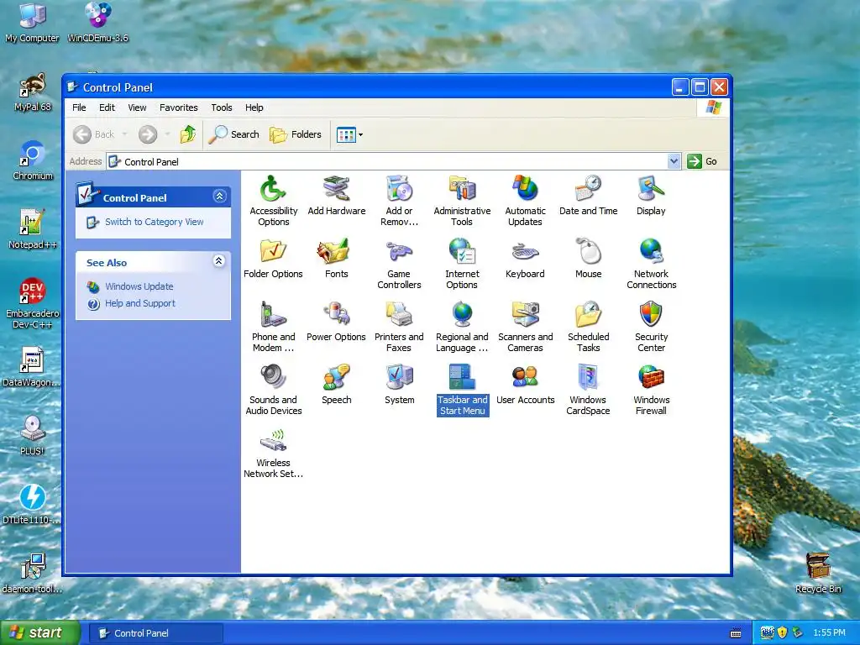This screenshot has width=860, height=645.
Task: Select the Windows CardSpace icon
Action: (x=588, y=390)
